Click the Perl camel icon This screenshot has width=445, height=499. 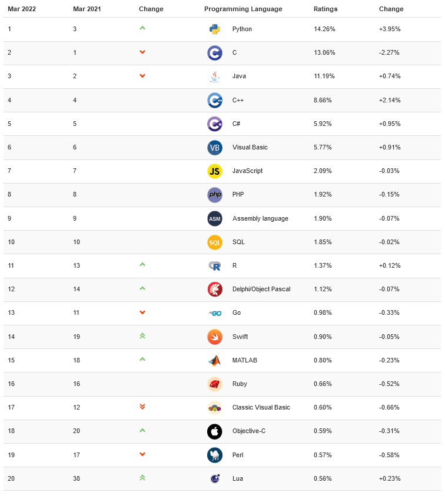coord(214,455)
